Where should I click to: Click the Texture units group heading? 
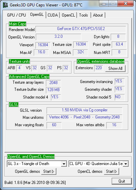pyautogui.click(x=19, y=61)
